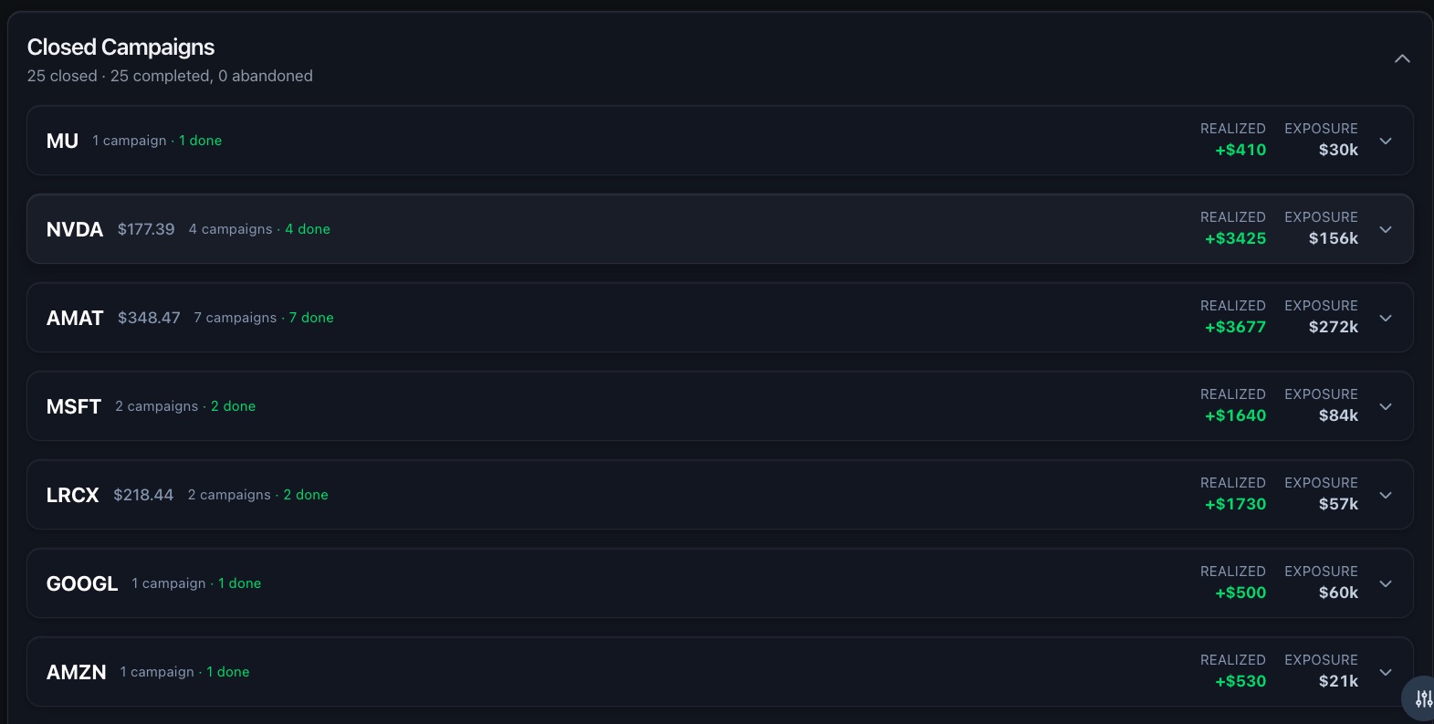Expand the AMZN campaign row
The height and width of the screenshot is (724, 1434).
pyautogui.click(x=1386, y=672)
